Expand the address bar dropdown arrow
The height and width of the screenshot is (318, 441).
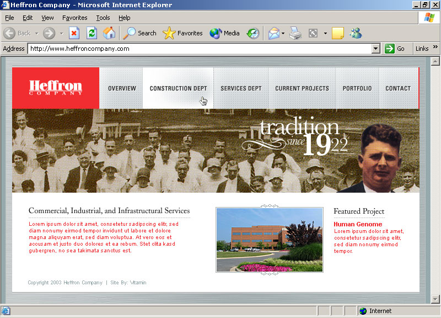[376, 49]
